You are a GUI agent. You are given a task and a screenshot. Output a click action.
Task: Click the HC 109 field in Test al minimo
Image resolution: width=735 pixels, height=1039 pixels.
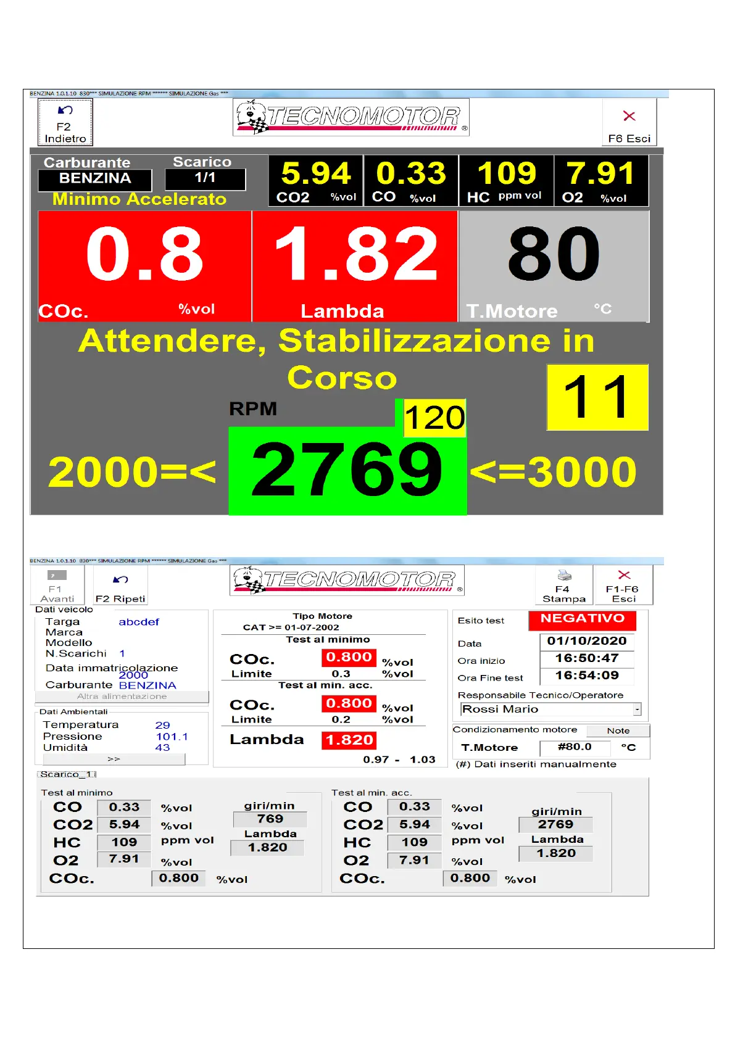pyautogui.click(x=124, y=842)
